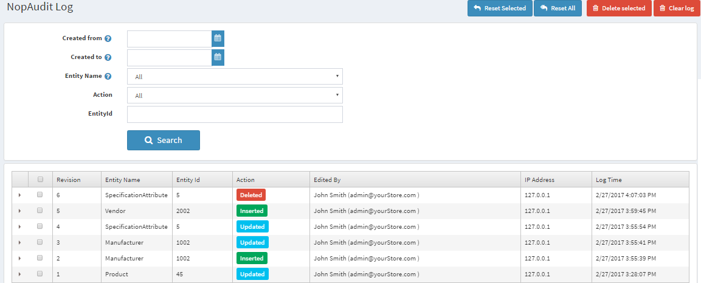701x283 pixels.
Task: Open the Created from calendar picker
Action: tap(218, 38)
